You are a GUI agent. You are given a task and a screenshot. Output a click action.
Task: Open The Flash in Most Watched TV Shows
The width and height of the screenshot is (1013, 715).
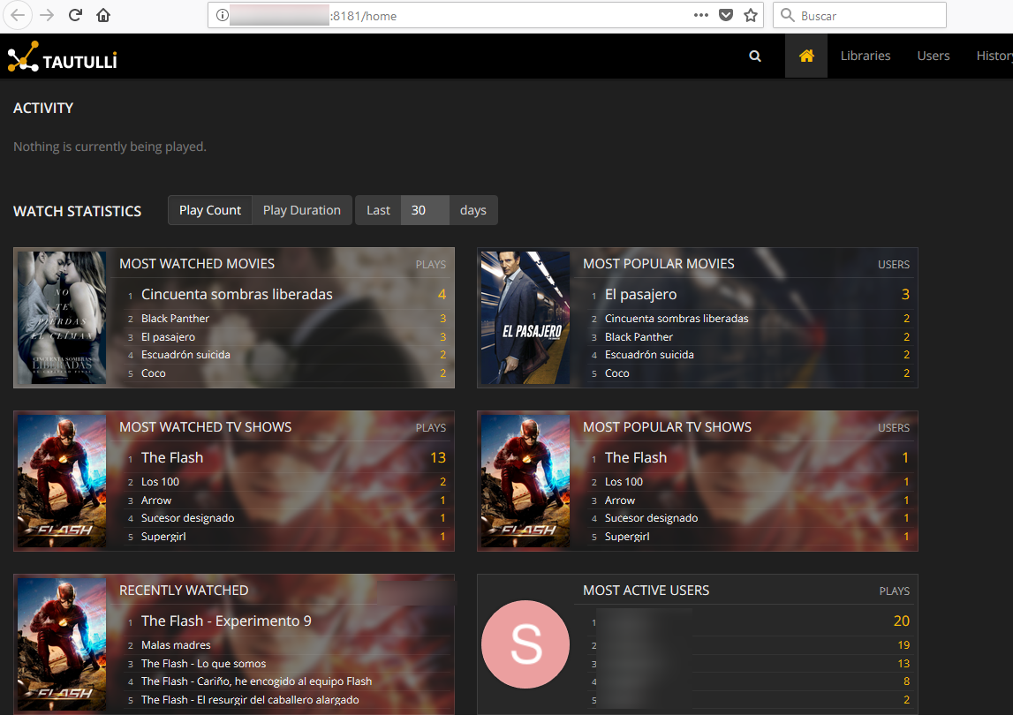[x=172, y=458]
